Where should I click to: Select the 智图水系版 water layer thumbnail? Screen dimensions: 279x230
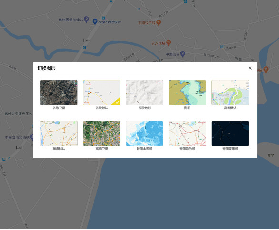point(144,133)
